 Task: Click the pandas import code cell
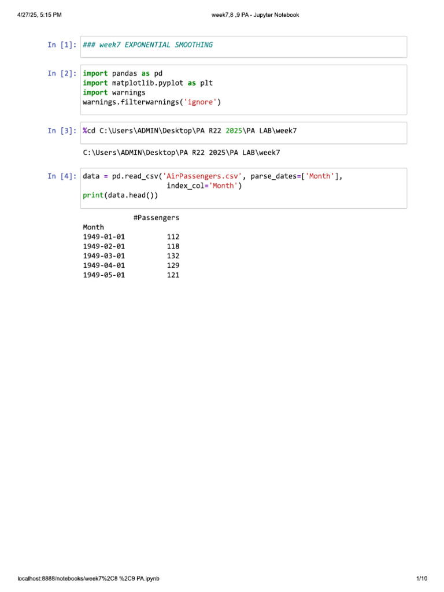pos(243,90)
